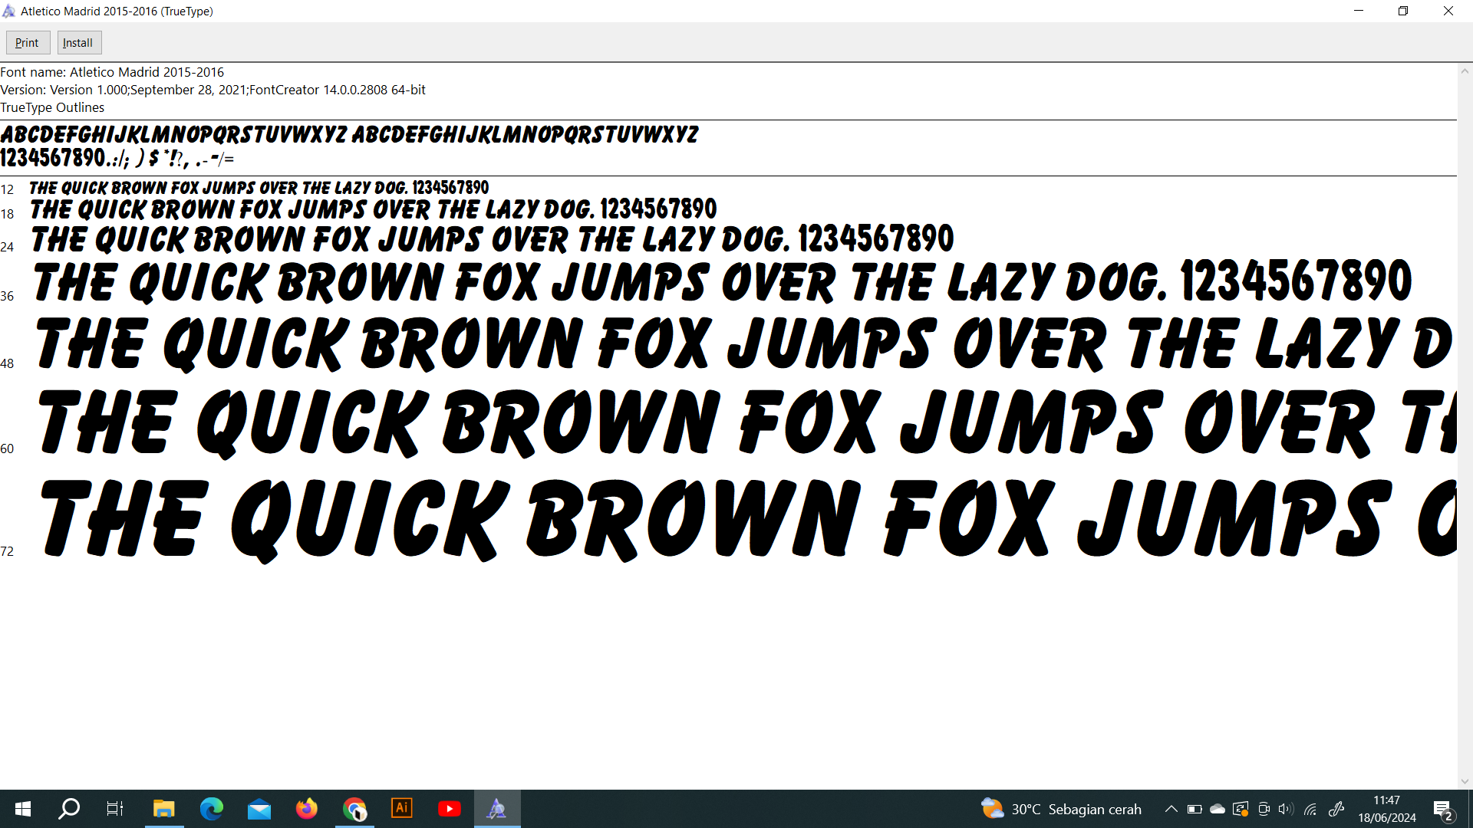The height and width of the screenshot is (828, 1473).
Task: Open the Mail app icon
Action: (259, 809)
